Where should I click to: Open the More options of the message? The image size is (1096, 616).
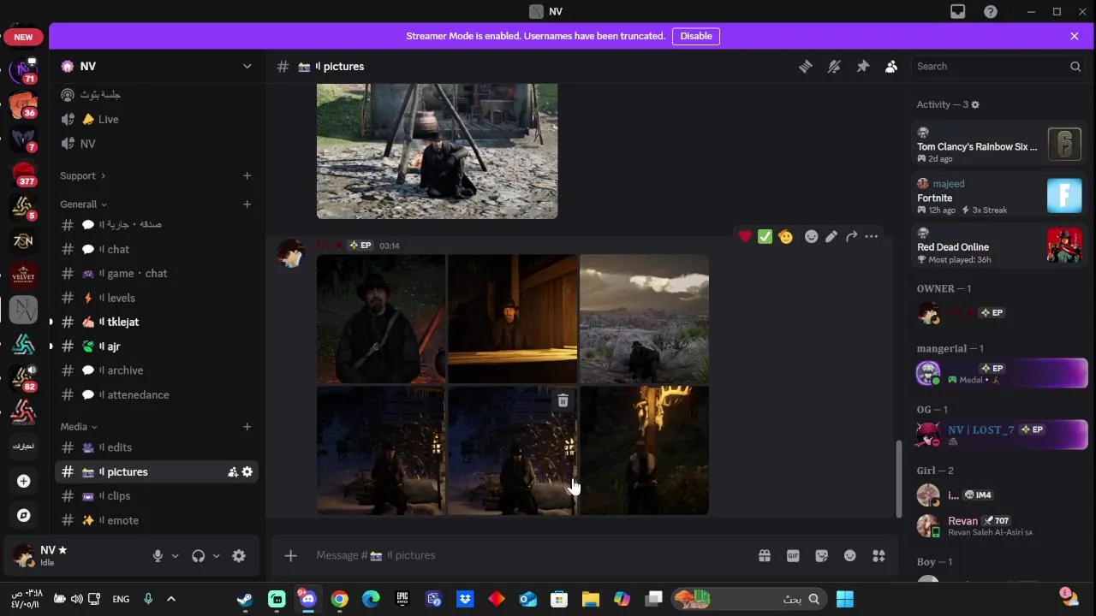(872, 236)
